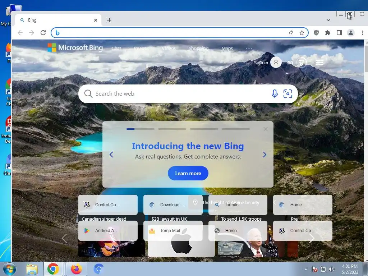The width and height of the screenshot is (368, 276).
Task: Click the Bing account avatar icon
Action: tap(276, 63)
